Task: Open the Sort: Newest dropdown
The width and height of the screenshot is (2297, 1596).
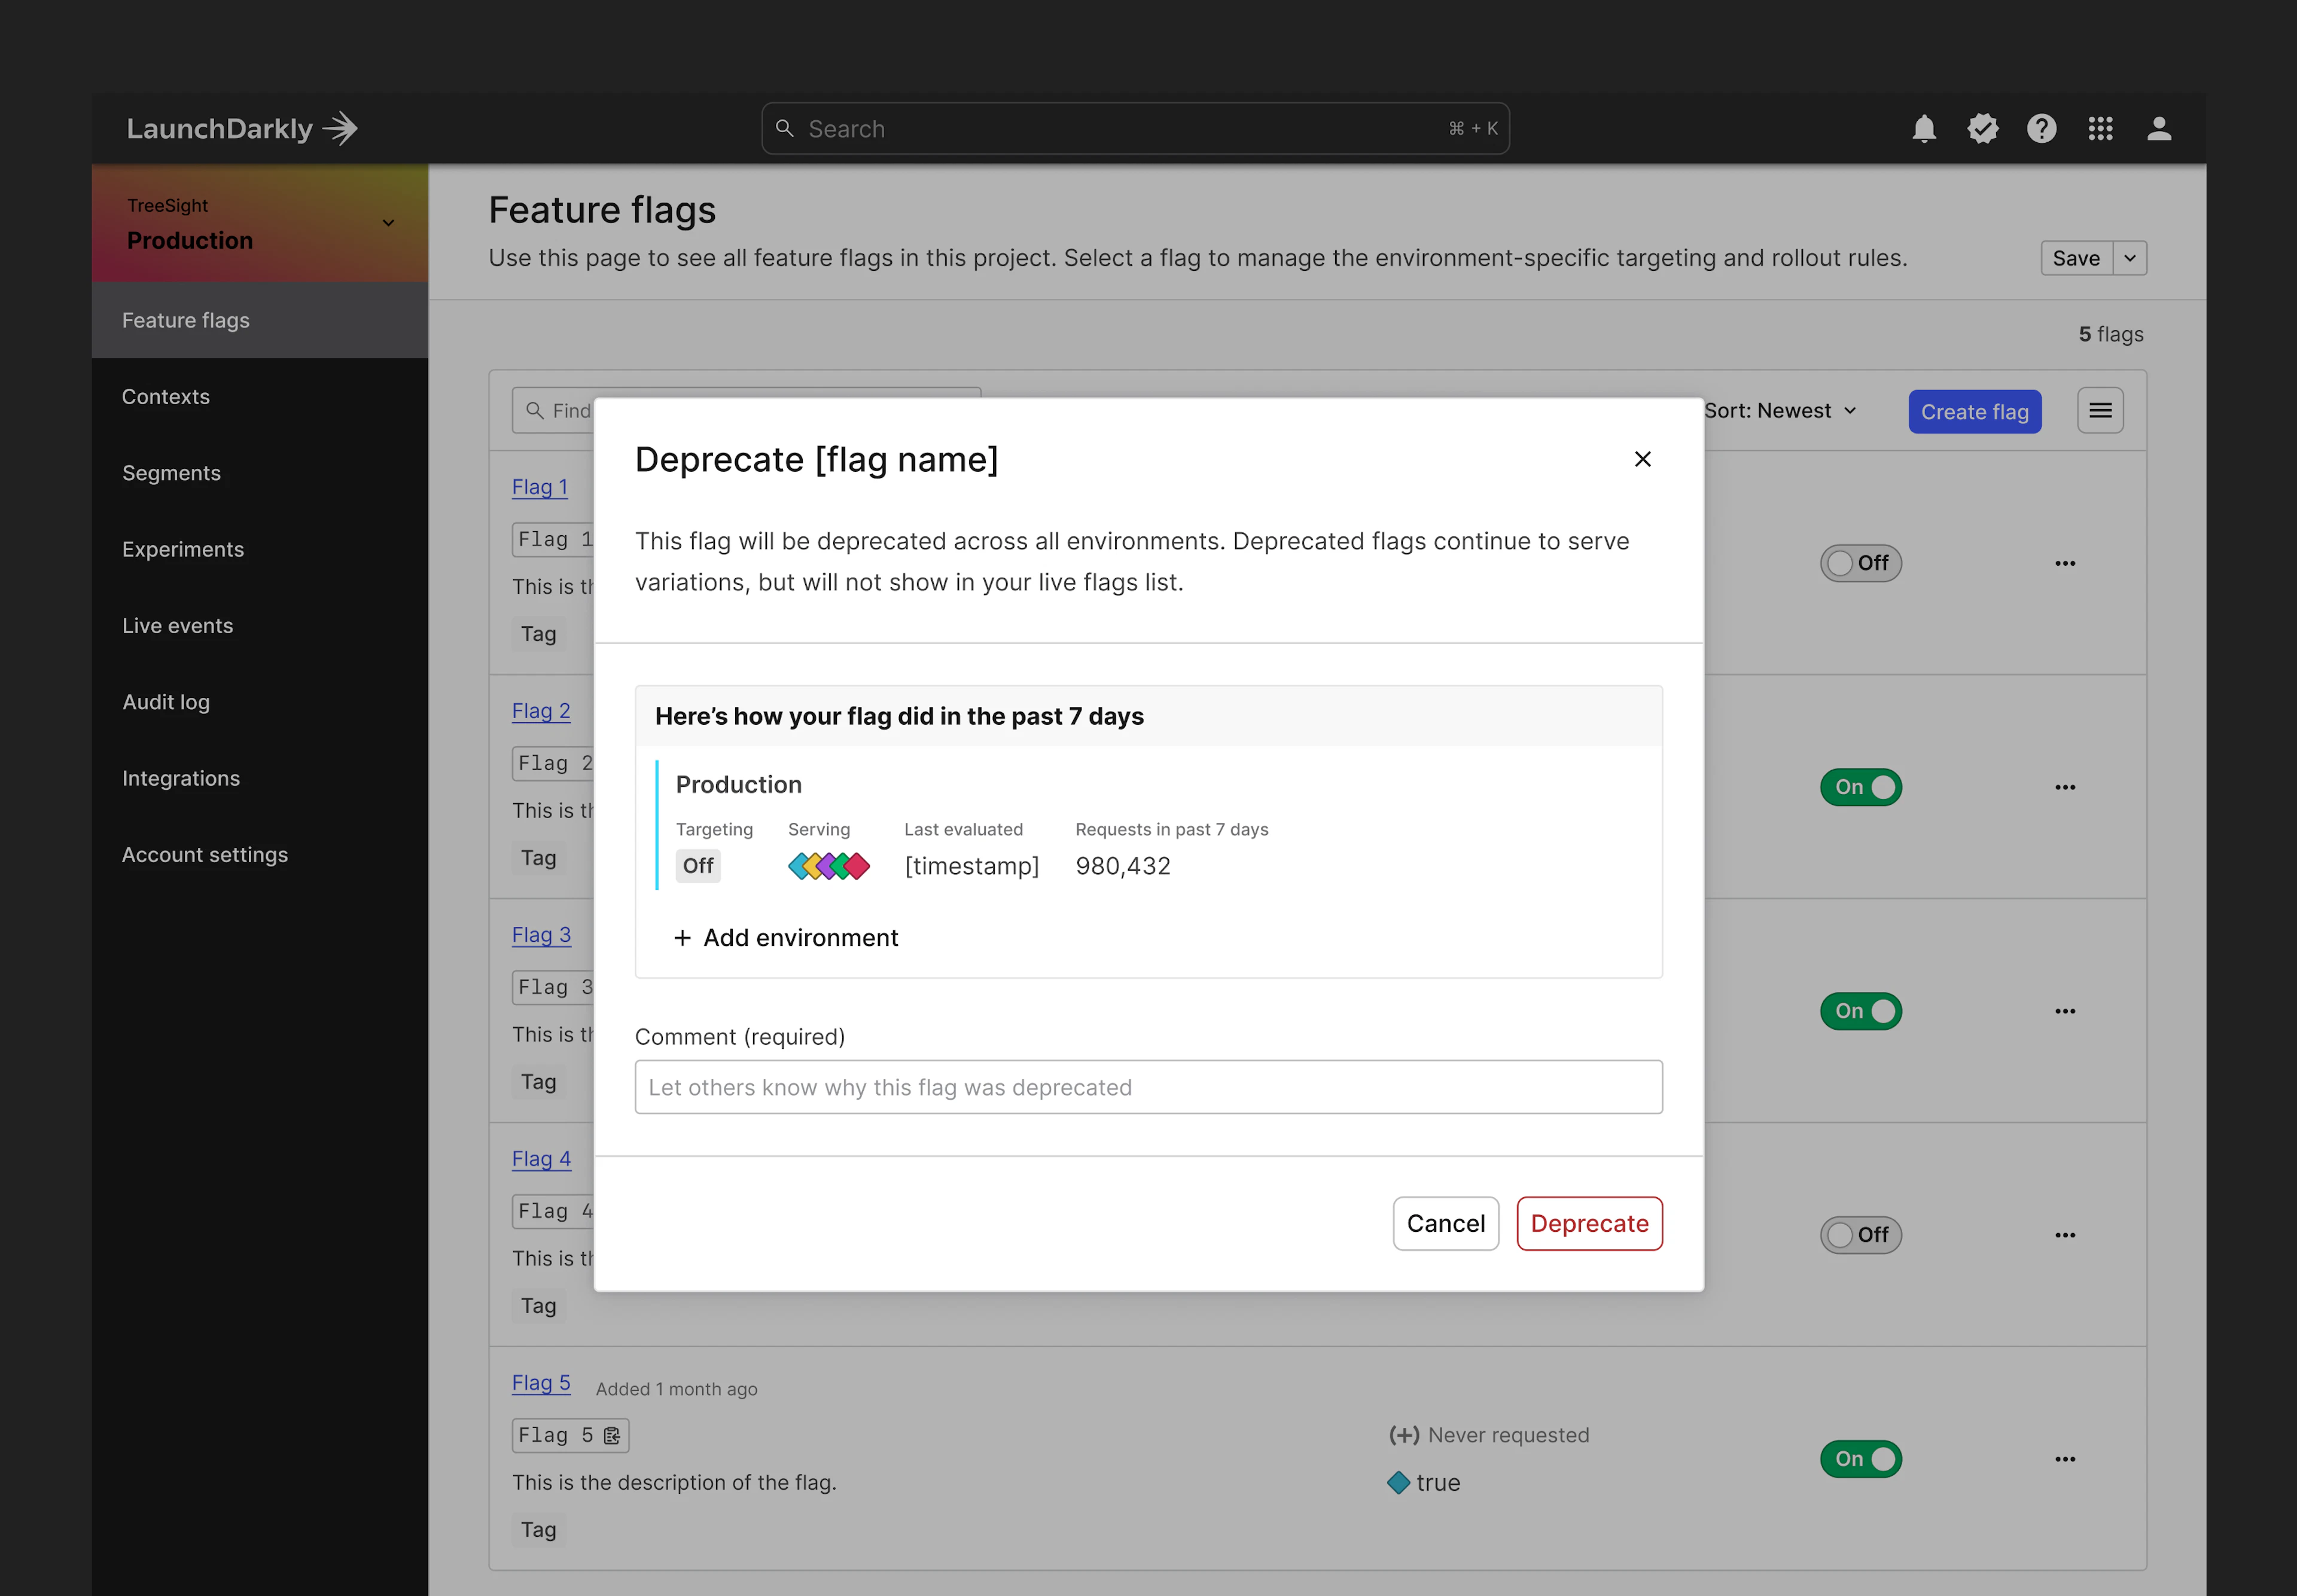Action: 1781,410
